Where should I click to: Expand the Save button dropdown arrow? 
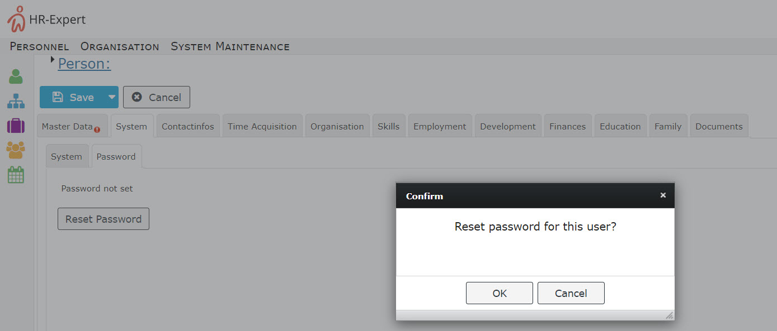(x=112, y=97)
